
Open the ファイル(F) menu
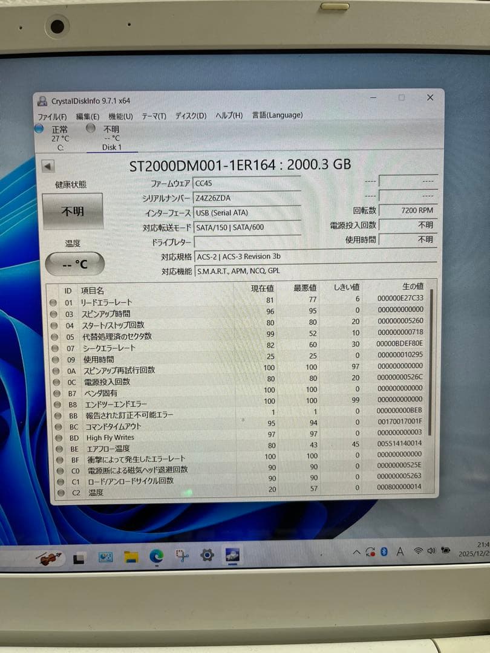[x=52, y=117]
